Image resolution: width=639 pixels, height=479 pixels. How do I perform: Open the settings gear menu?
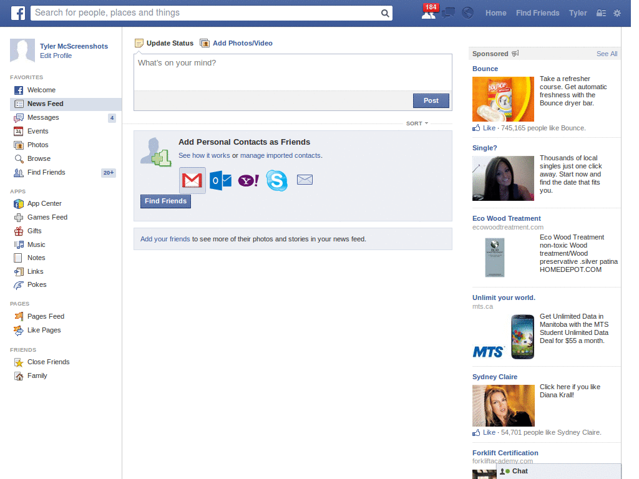point(617,13)
